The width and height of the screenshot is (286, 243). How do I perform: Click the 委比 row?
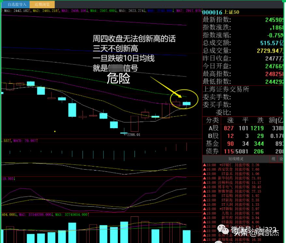243,113
